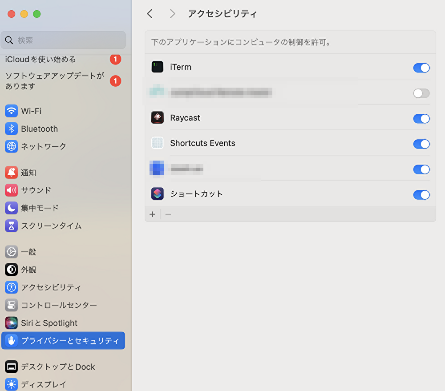Click the アクセシビリティ sidebar icon
Viewport: 445px width, 391px height.
(12, 287)
